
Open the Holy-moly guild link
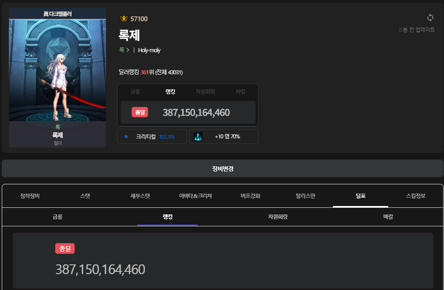click(x=149, y=50)
